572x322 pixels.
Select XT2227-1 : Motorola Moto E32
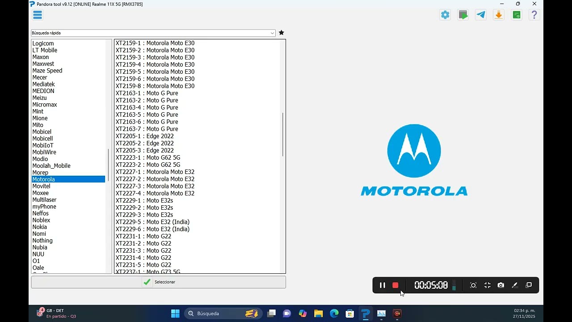click(155, 172)
